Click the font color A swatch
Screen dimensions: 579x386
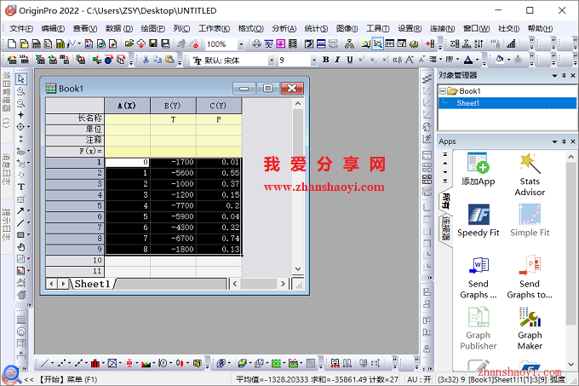coord(468,60)
